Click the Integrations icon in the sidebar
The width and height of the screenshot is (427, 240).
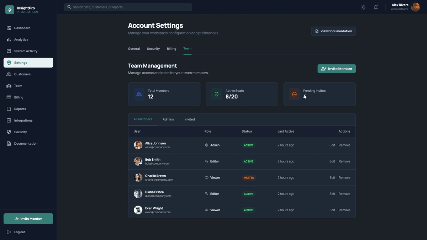9,121
